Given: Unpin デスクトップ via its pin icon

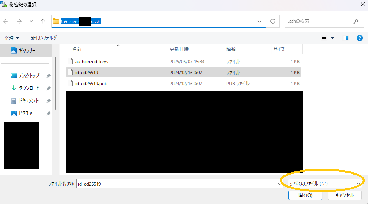Looking at the screenshot, I should point(48,76).
